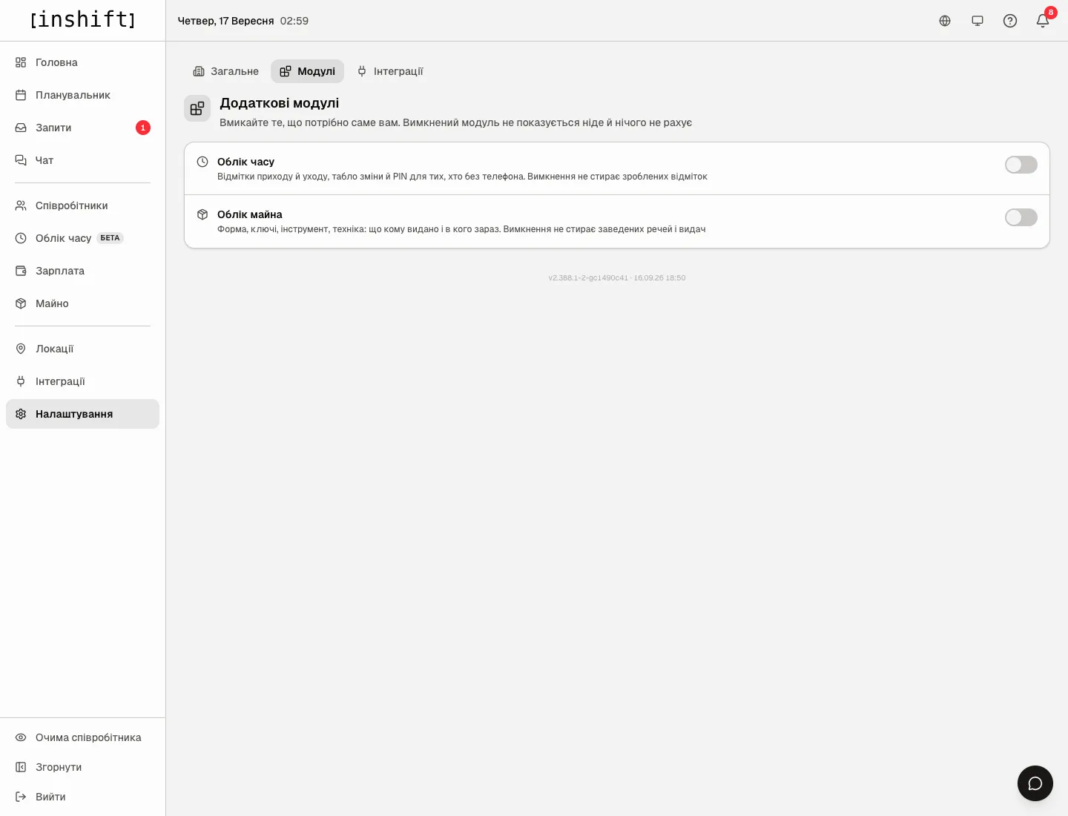The height and width of the screenshot is (816, 1068).
Task: Click the Облік часу module title
Action: (x=245, y=162)
